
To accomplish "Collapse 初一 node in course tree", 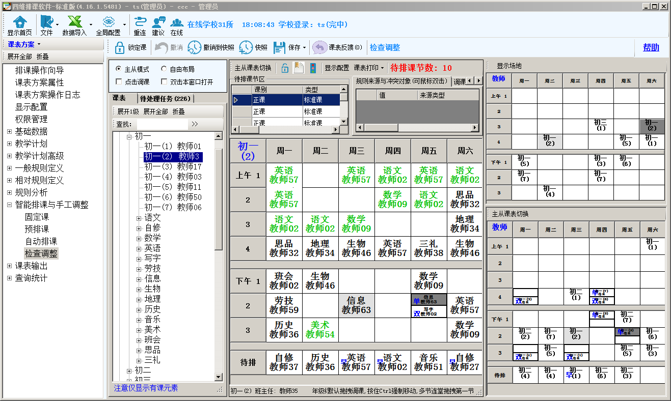I will [129, 136].
